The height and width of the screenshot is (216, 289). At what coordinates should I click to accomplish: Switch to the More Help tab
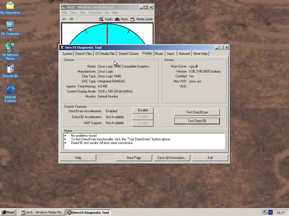coord(201,54)
